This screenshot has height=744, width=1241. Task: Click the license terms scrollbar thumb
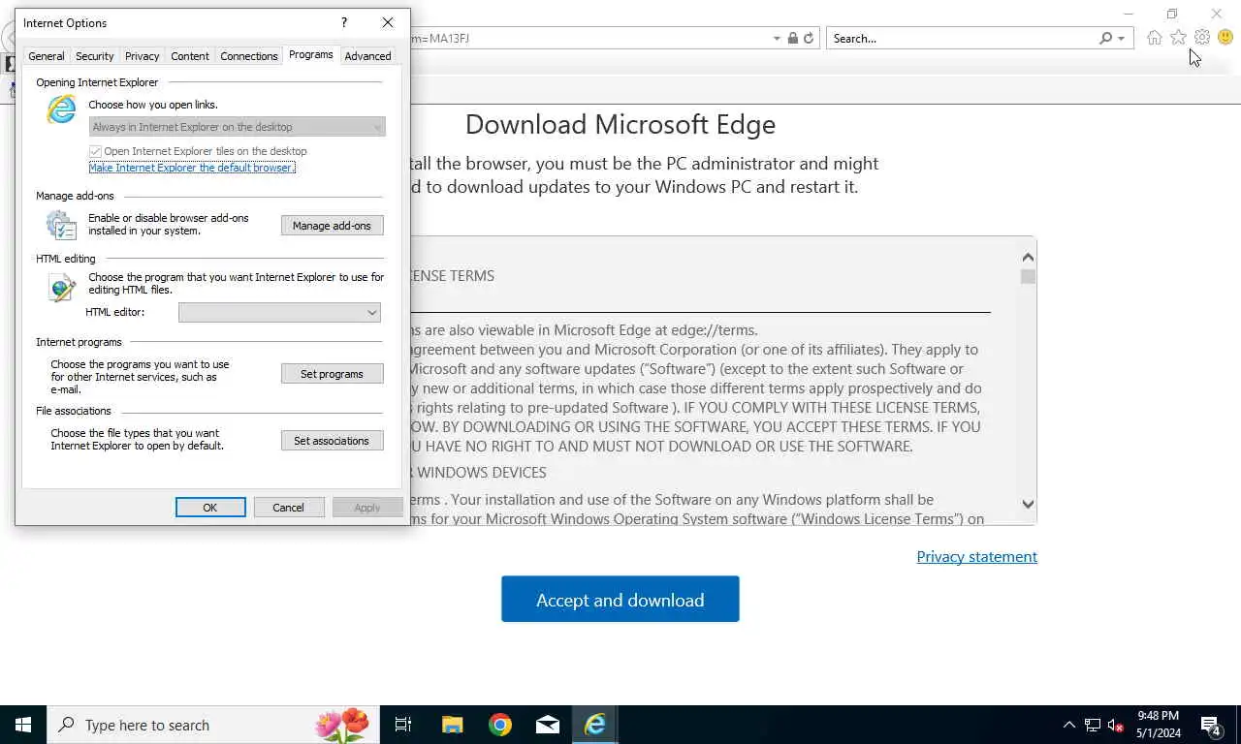(1028, 277)
